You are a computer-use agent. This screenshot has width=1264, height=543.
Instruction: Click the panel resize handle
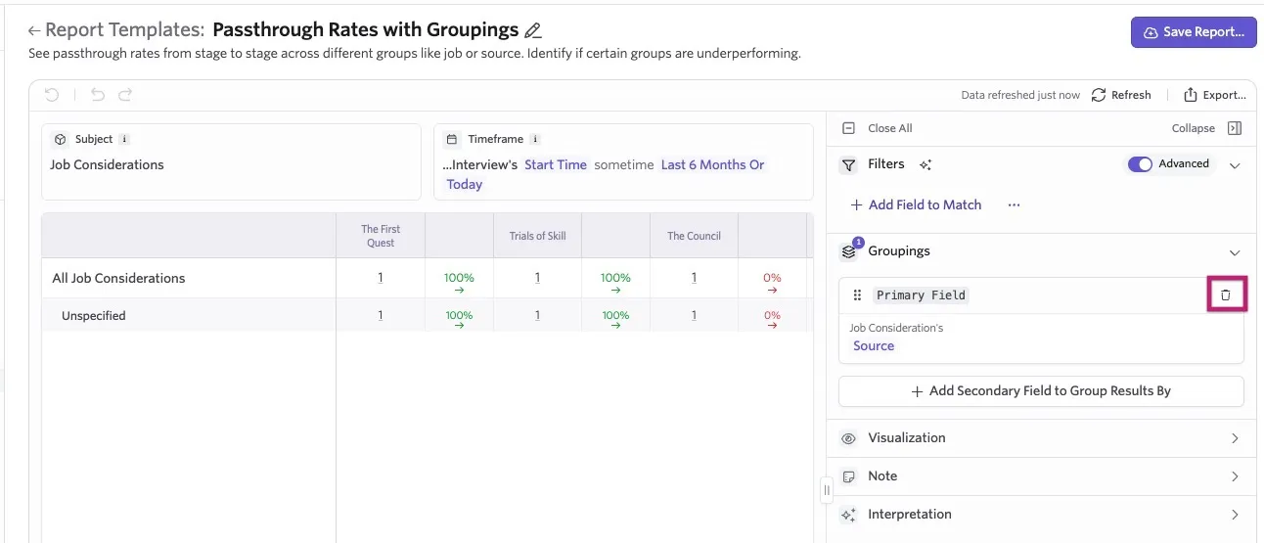[x=827, y=489]
